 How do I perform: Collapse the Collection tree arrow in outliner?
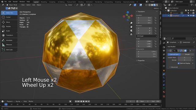(x=166, y=10)
